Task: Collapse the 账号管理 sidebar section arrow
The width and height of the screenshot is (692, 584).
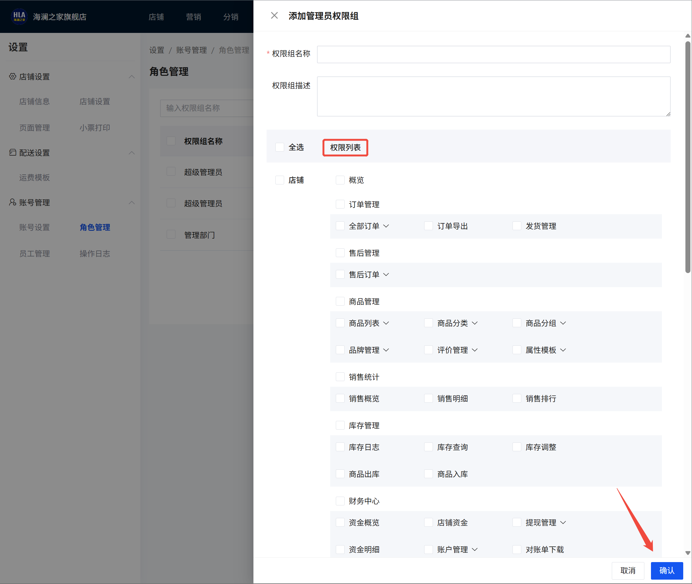Action: click(x=132, y=203)
